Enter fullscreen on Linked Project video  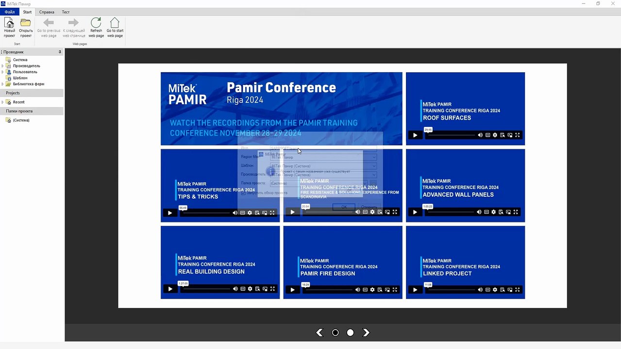517,290
